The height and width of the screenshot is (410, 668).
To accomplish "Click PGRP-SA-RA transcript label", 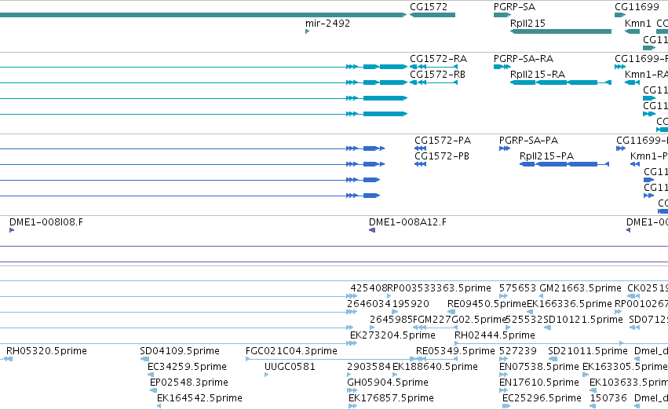I will click(x=523, y=59).
